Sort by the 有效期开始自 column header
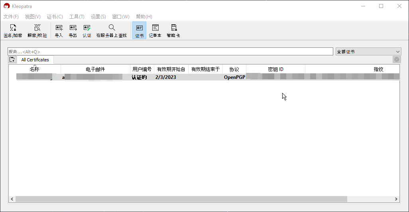 point(171,69)
